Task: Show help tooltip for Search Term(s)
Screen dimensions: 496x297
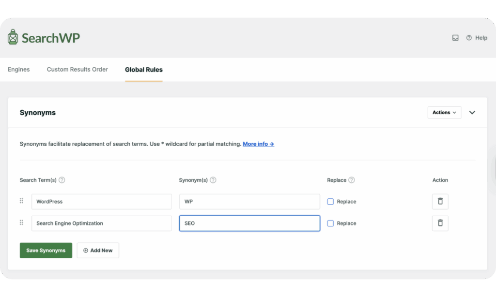Action: (62, 180)
